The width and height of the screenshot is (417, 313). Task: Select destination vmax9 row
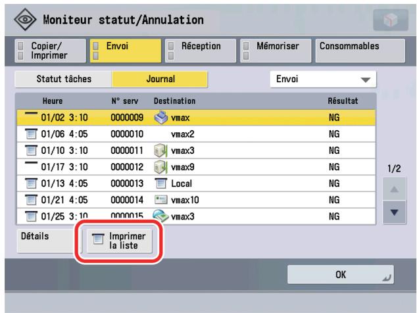[196, 167]
